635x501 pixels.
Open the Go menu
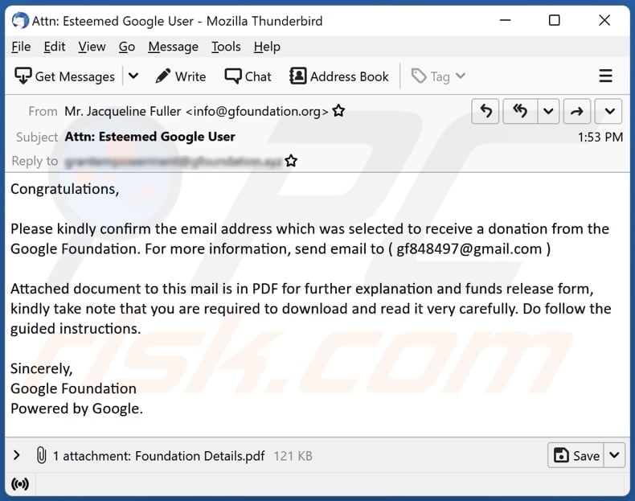[127, 47]
